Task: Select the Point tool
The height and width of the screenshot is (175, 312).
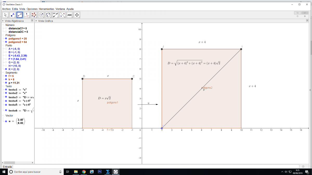Action: click(x=12, y=15)
